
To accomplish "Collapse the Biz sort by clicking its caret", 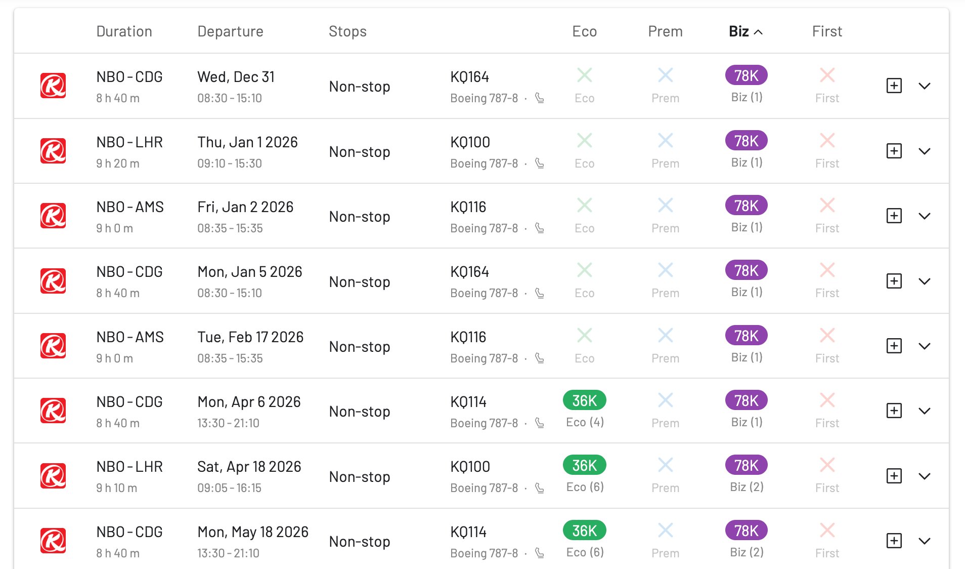I will click(x=759, y=31).
